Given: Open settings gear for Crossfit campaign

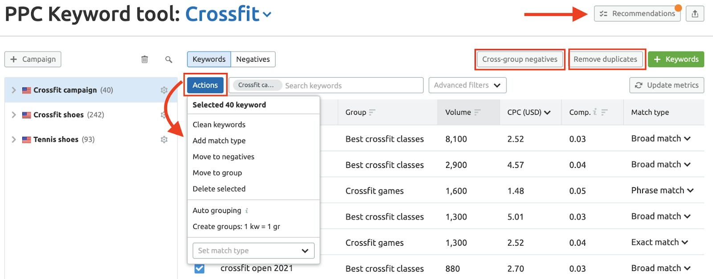Looking at the screenshot, I should tap(164, 90).
